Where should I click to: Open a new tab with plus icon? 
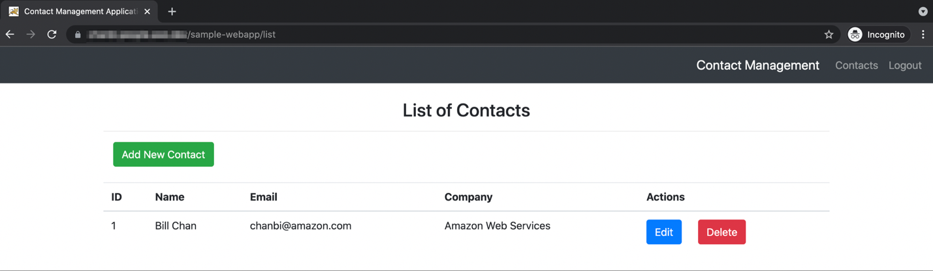pos(172,11)
